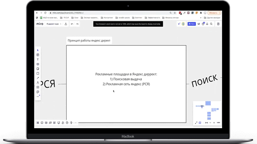Click the user avatar in top bar
This screenshot has height=144, width=257.
click(183, 24)
